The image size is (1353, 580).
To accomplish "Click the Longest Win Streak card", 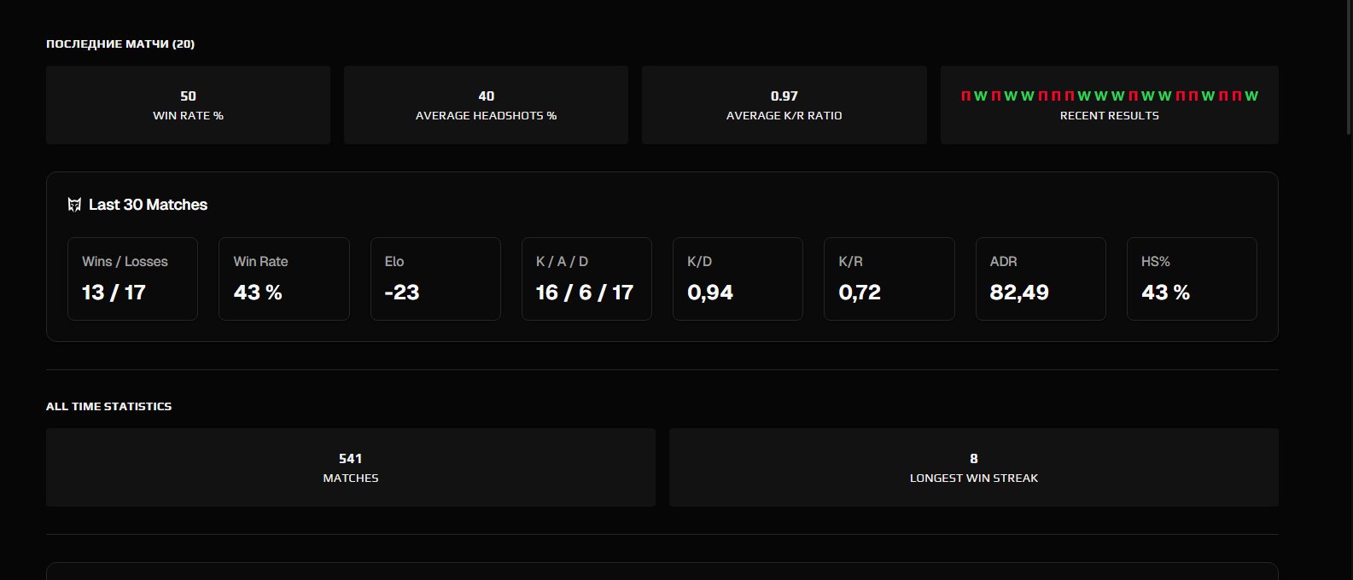I will pos(973,467).
